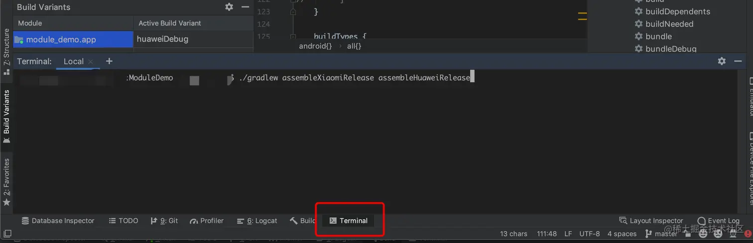This screenshot has height=243, width=753.
Task: Change the UTF-8 file encoding
Action: (590, 234)
